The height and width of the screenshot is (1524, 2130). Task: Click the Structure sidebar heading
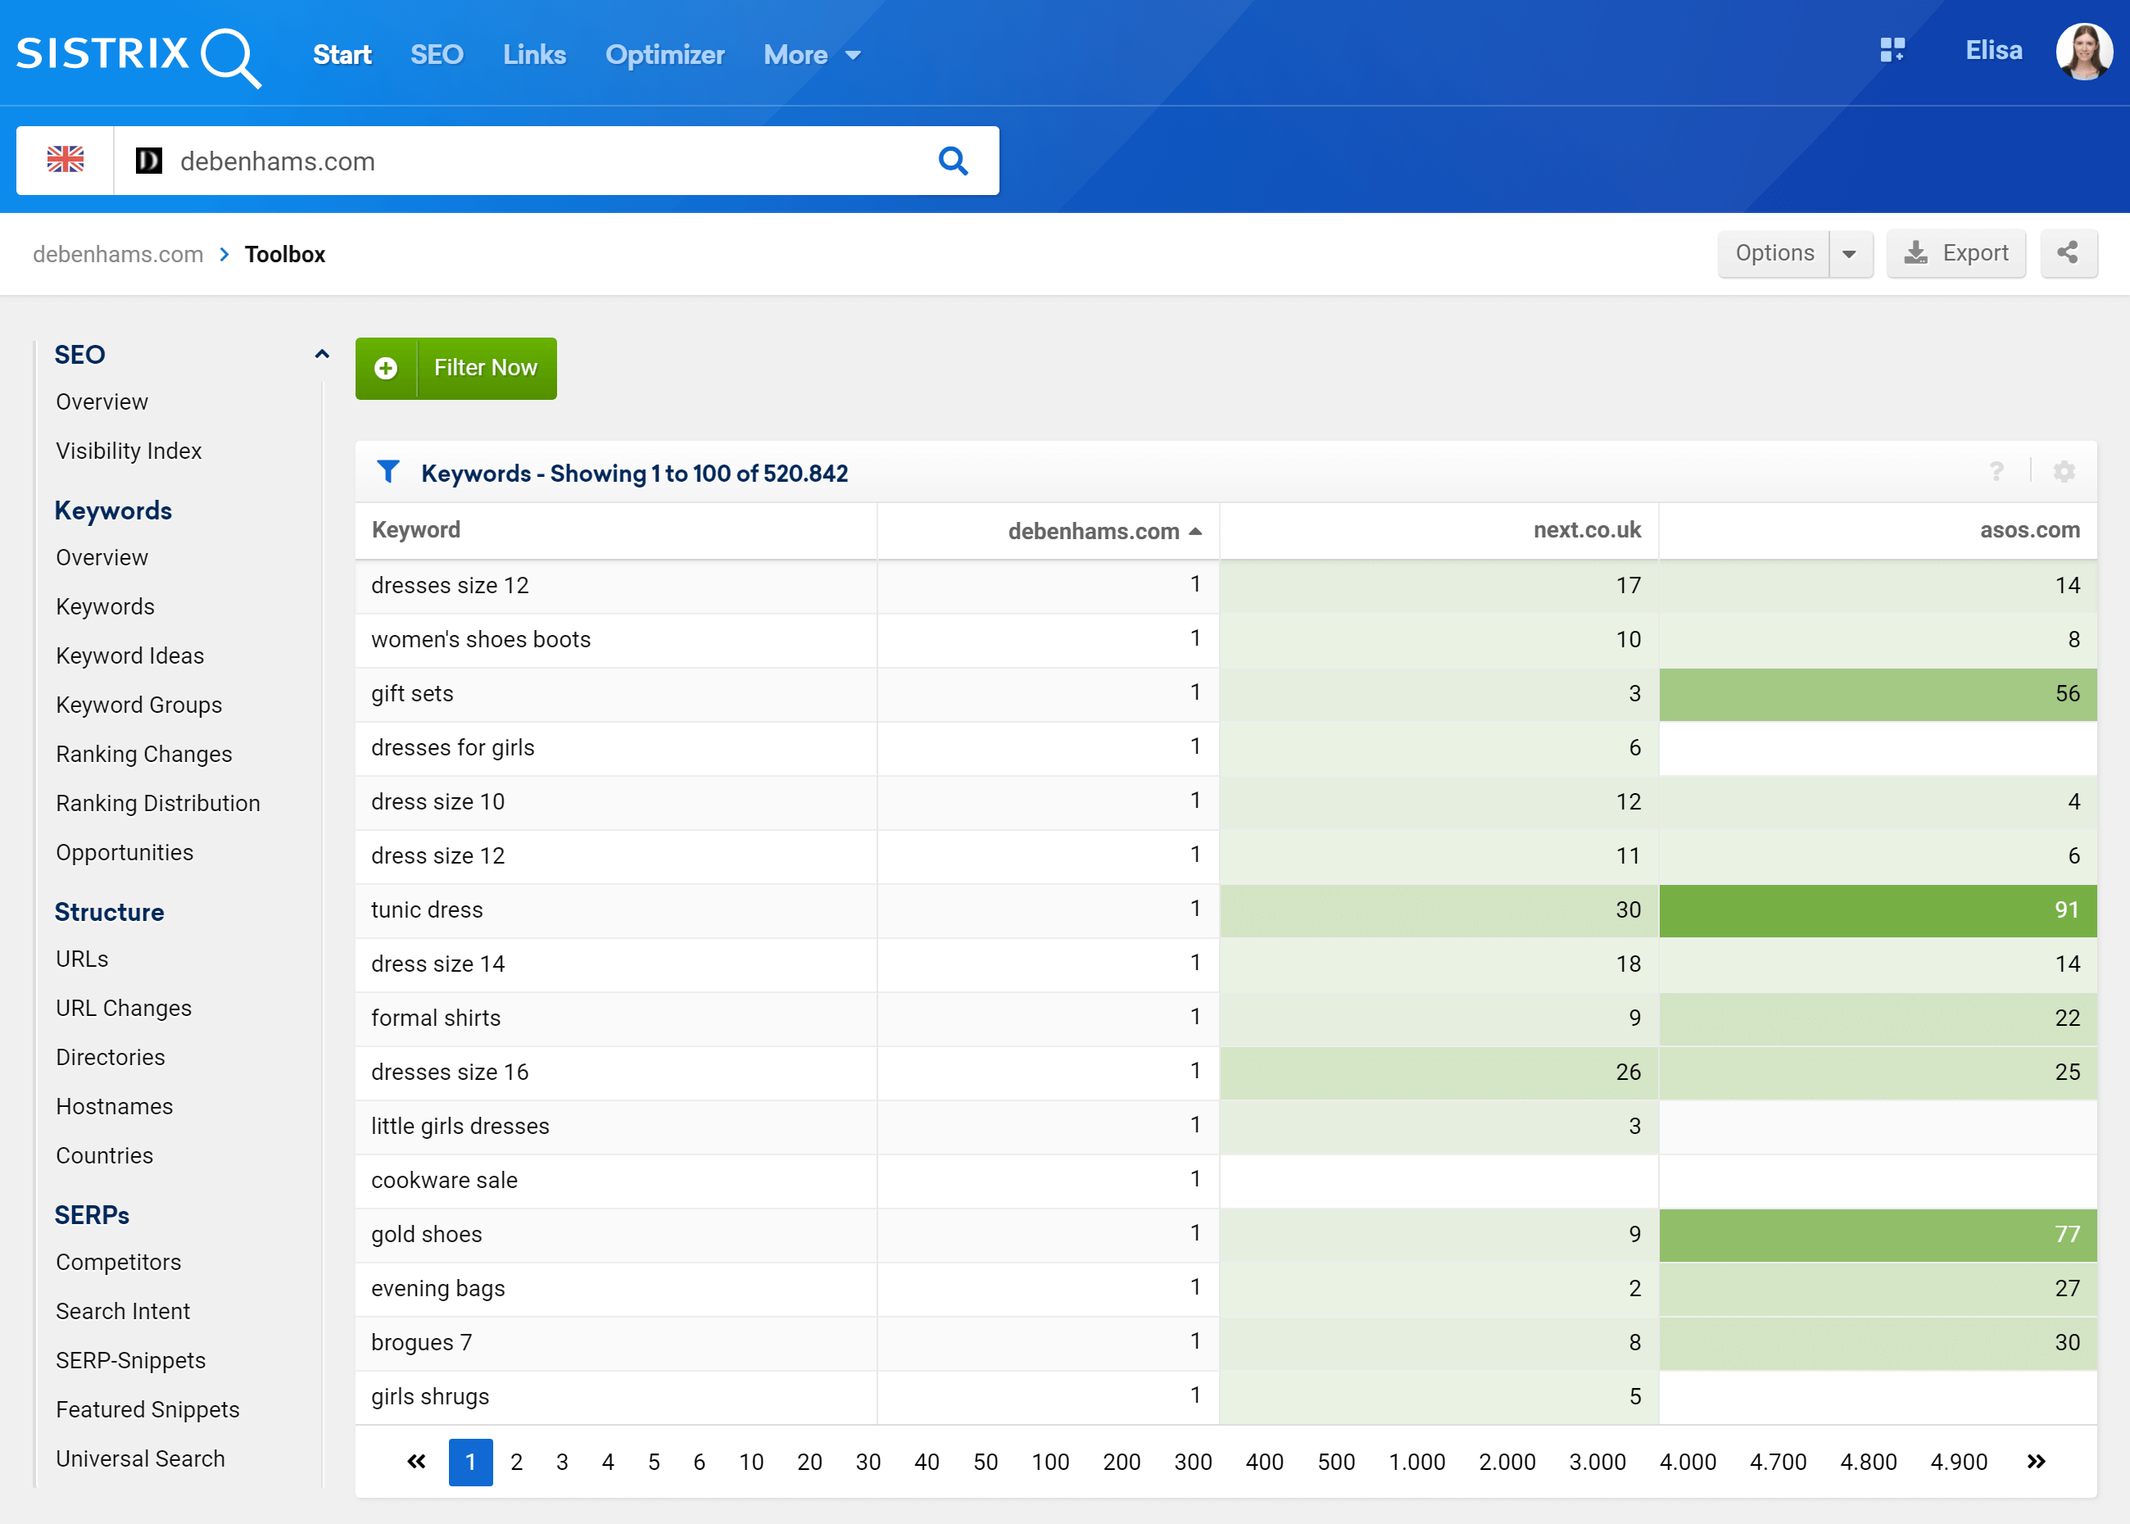109,912
